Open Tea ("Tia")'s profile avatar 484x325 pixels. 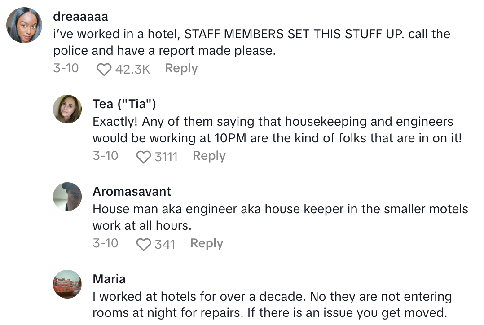pos(67,109)
